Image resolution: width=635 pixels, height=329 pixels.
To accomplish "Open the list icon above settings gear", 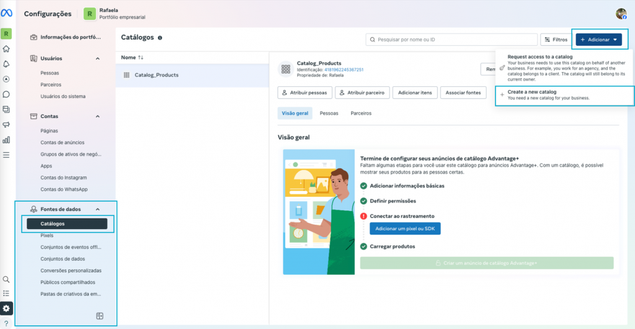I will tap(6, 294).
